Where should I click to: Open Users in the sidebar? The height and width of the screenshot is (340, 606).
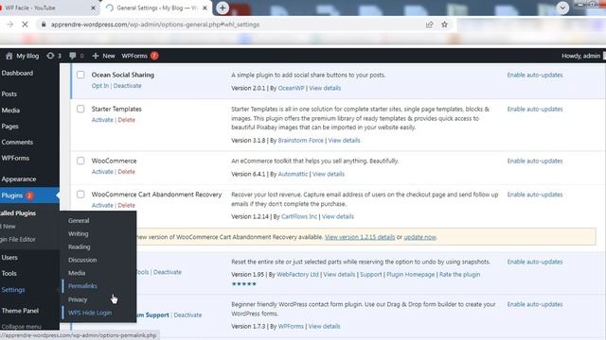point(9,258)
